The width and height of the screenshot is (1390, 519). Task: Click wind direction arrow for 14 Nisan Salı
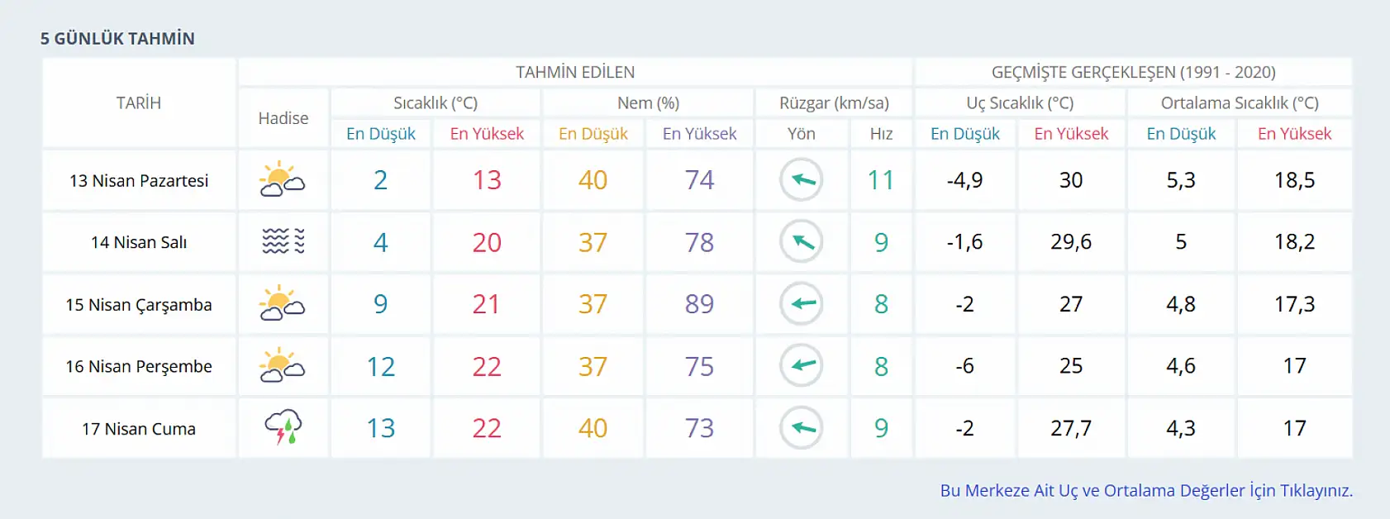tap(802, 241)
